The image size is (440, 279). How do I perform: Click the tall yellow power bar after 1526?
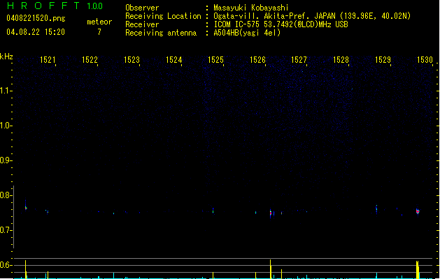(x=271, y=269)
